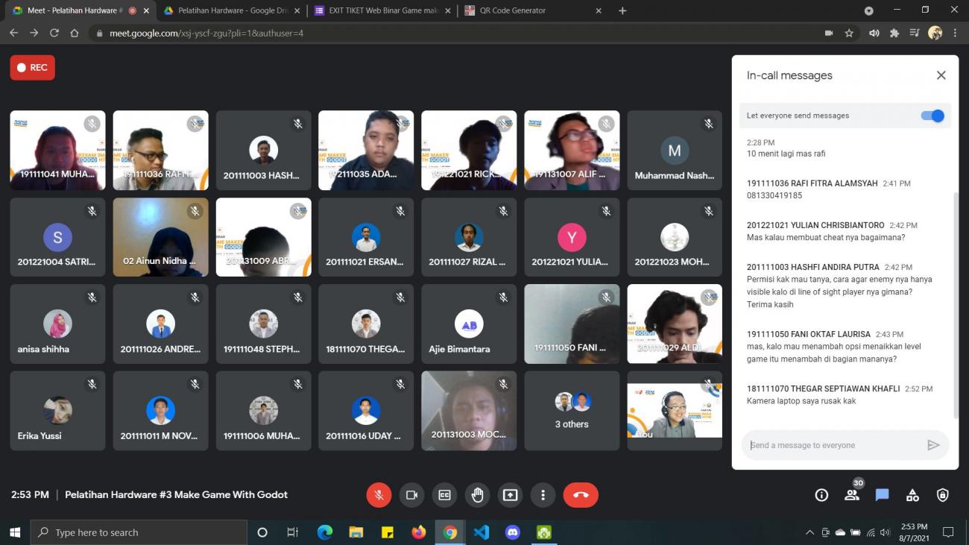This screenshot has height=545, width=969.
Task: Click the 3 others participants tile
Action: tap(572, 411)
